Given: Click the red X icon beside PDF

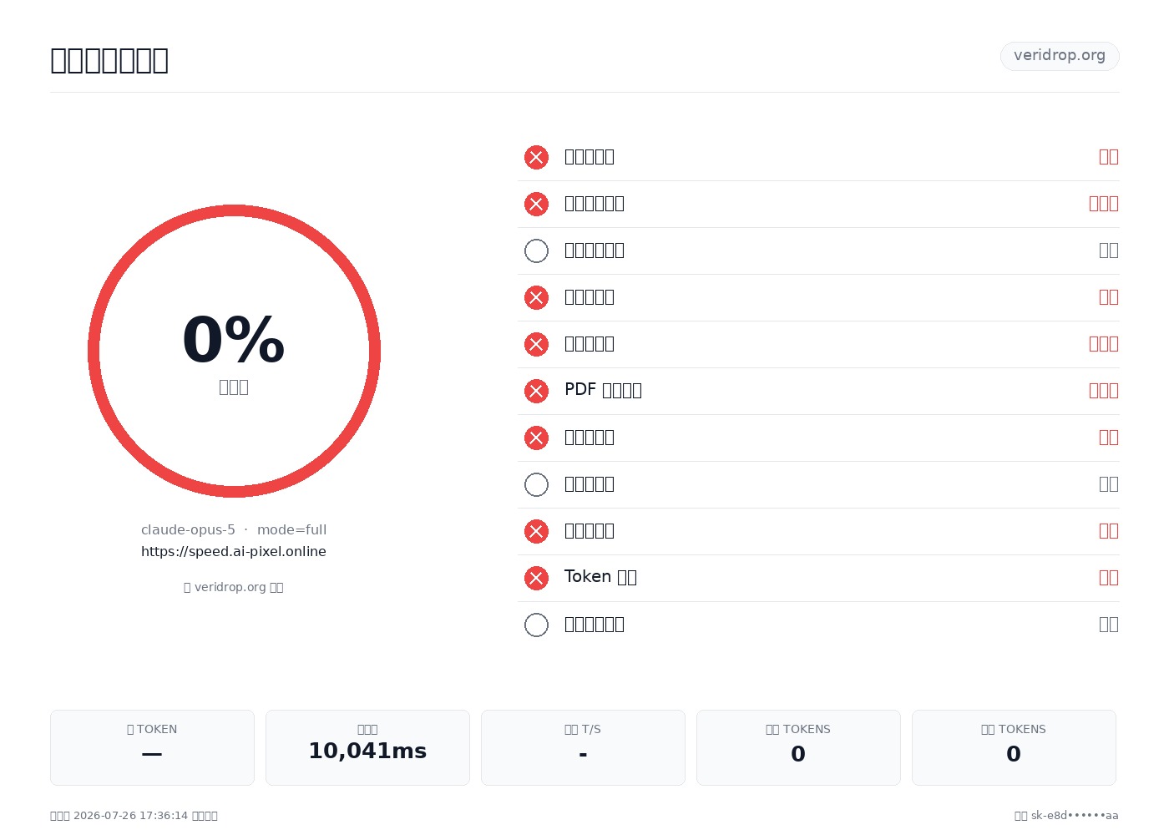Looking at the screenshot, I should click(536, 391).
